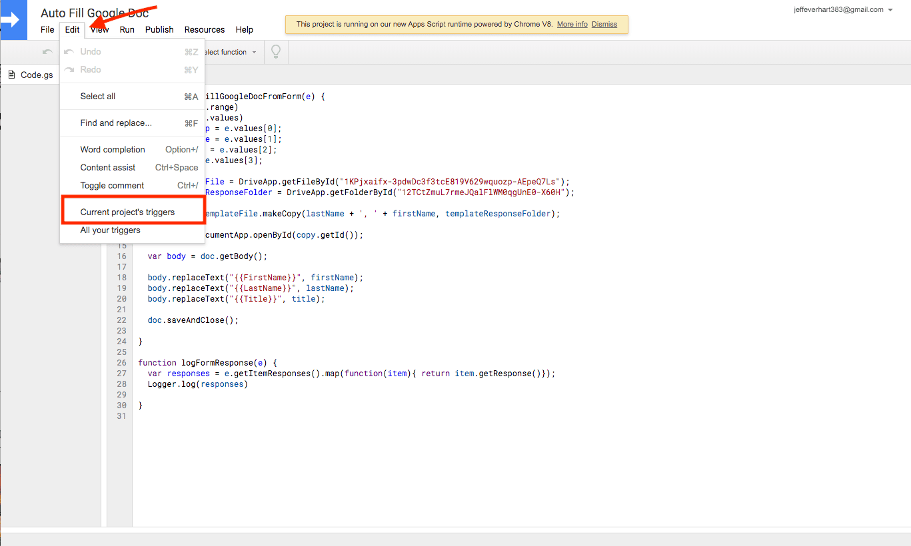Viewport: 911px width, 546px height.
Task: Click the Apps Script blue arrow logo
Action: 13,20
